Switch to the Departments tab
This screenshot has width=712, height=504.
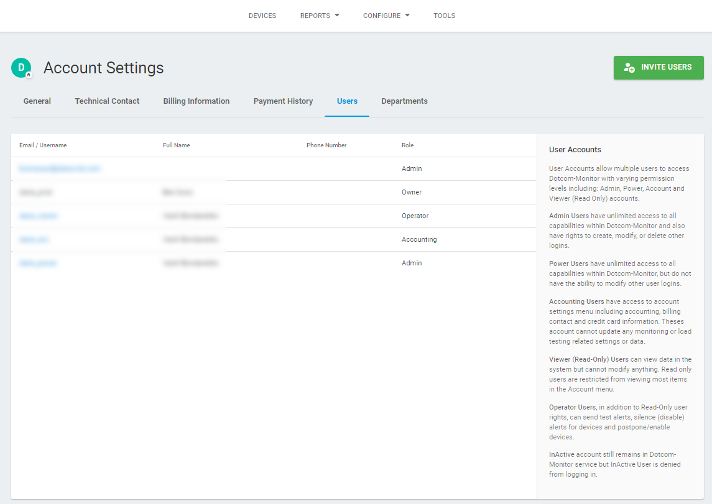coord(404,101)
